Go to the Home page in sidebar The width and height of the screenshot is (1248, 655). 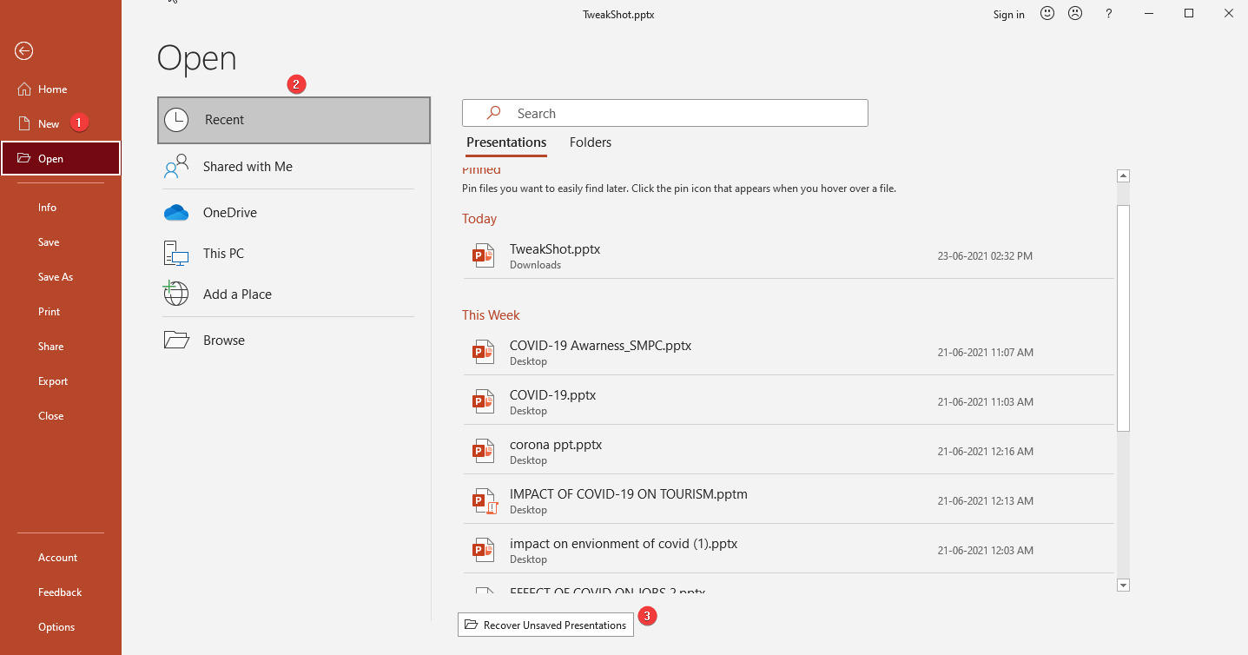coord(60,89)
